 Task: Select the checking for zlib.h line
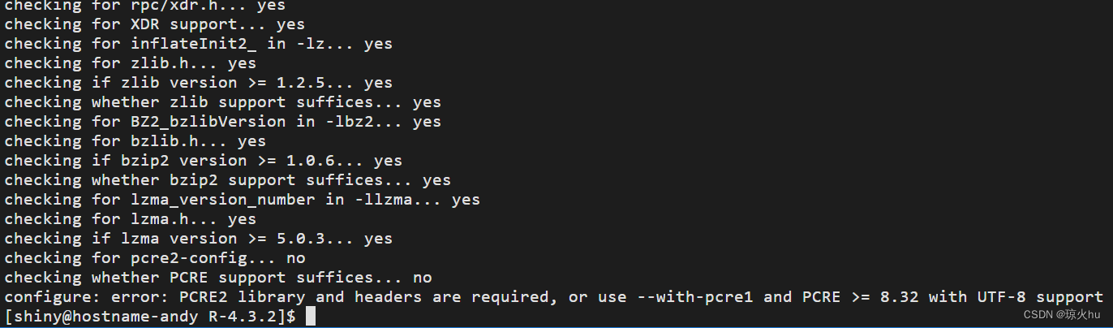pos(130,63)
